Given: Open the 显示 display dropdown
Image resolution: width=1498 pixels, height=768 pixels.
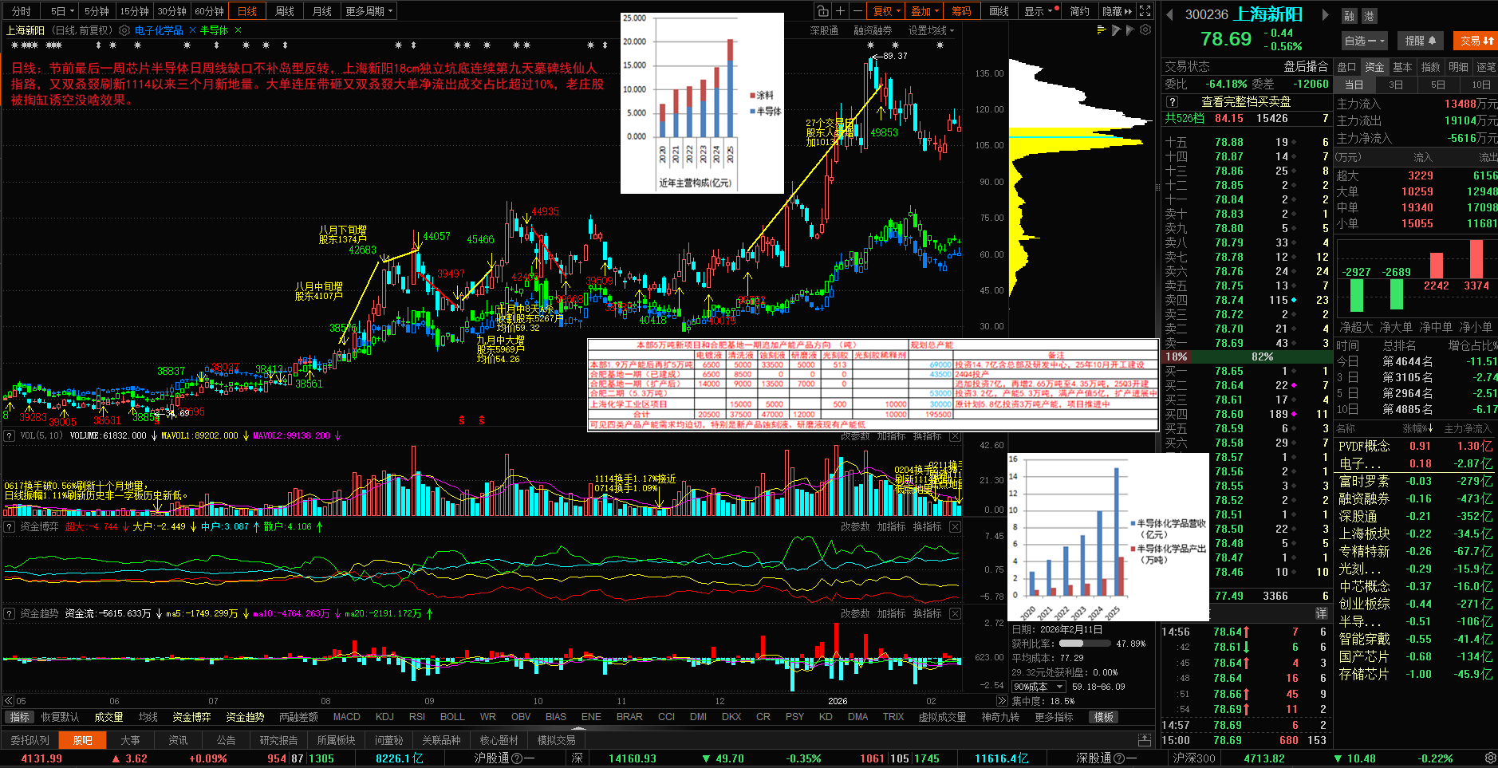Looking at the screenshot, I should click(1041, 11).
